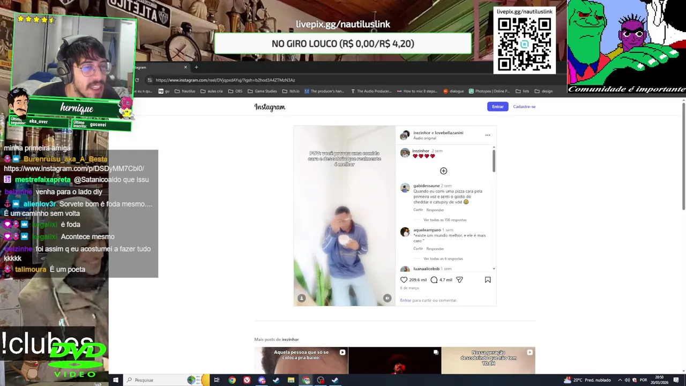Click the comments panel scrollbar
Viewport: 686px width, 386px height.
494,161
